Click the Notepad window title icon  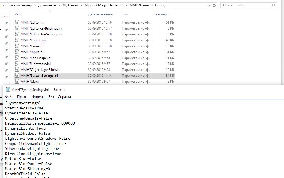8,89
